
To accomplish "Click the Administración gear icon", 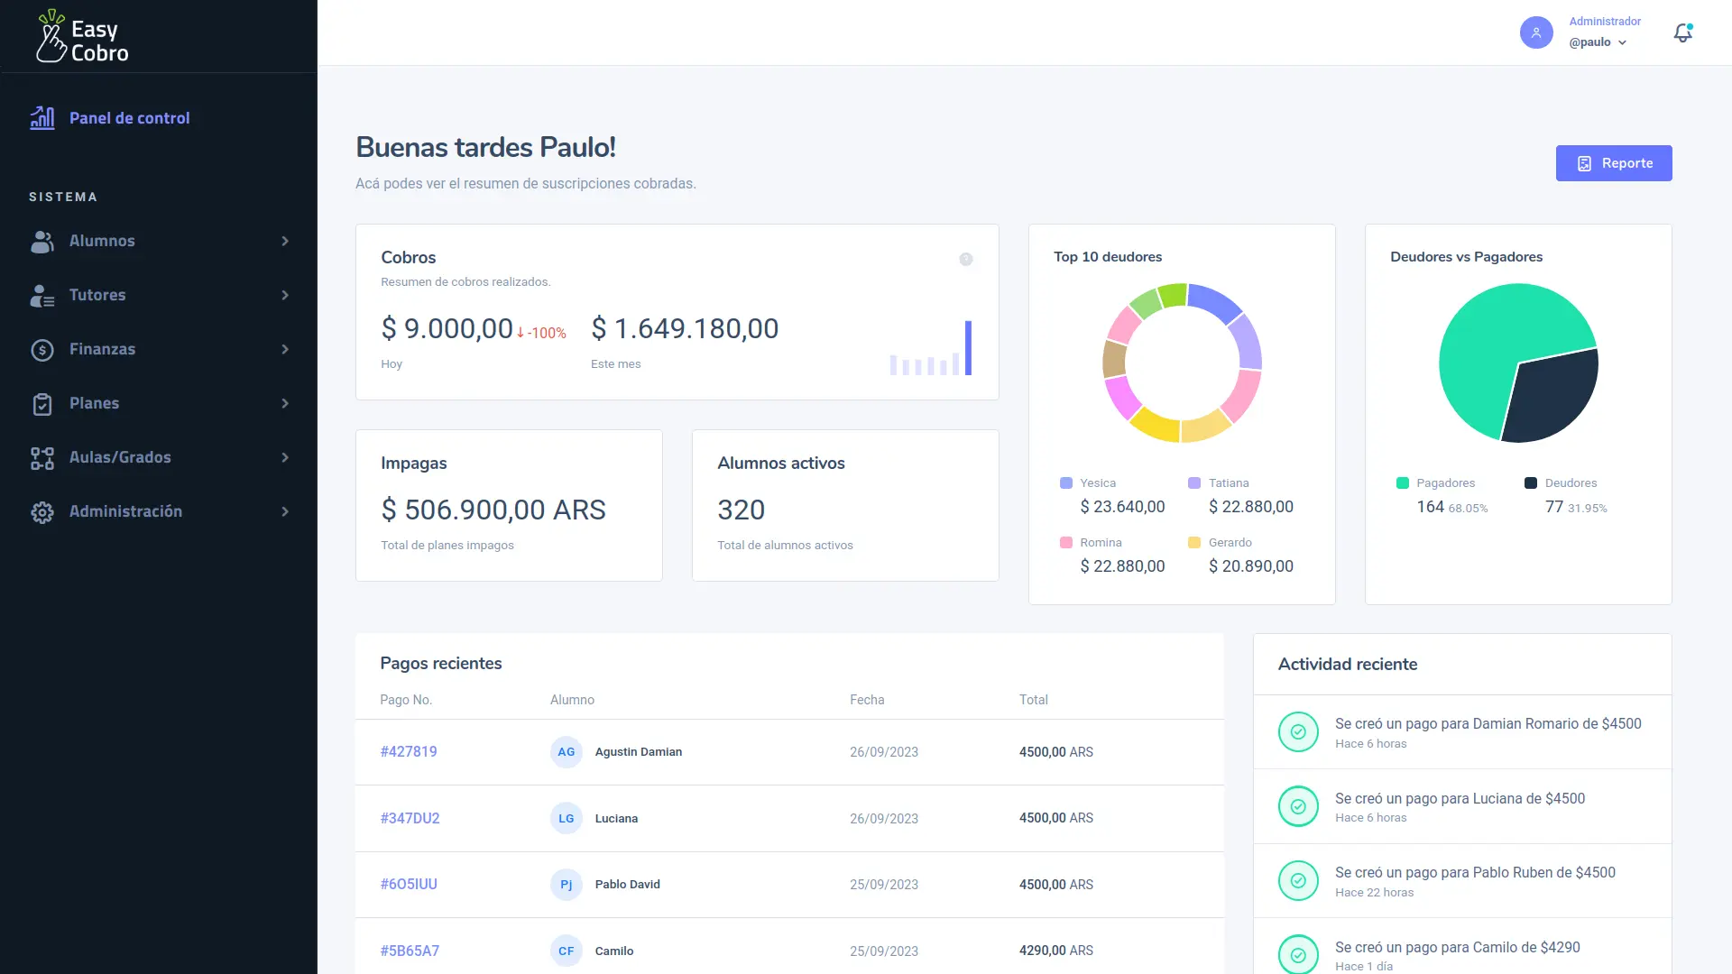I will coord(42,512).
